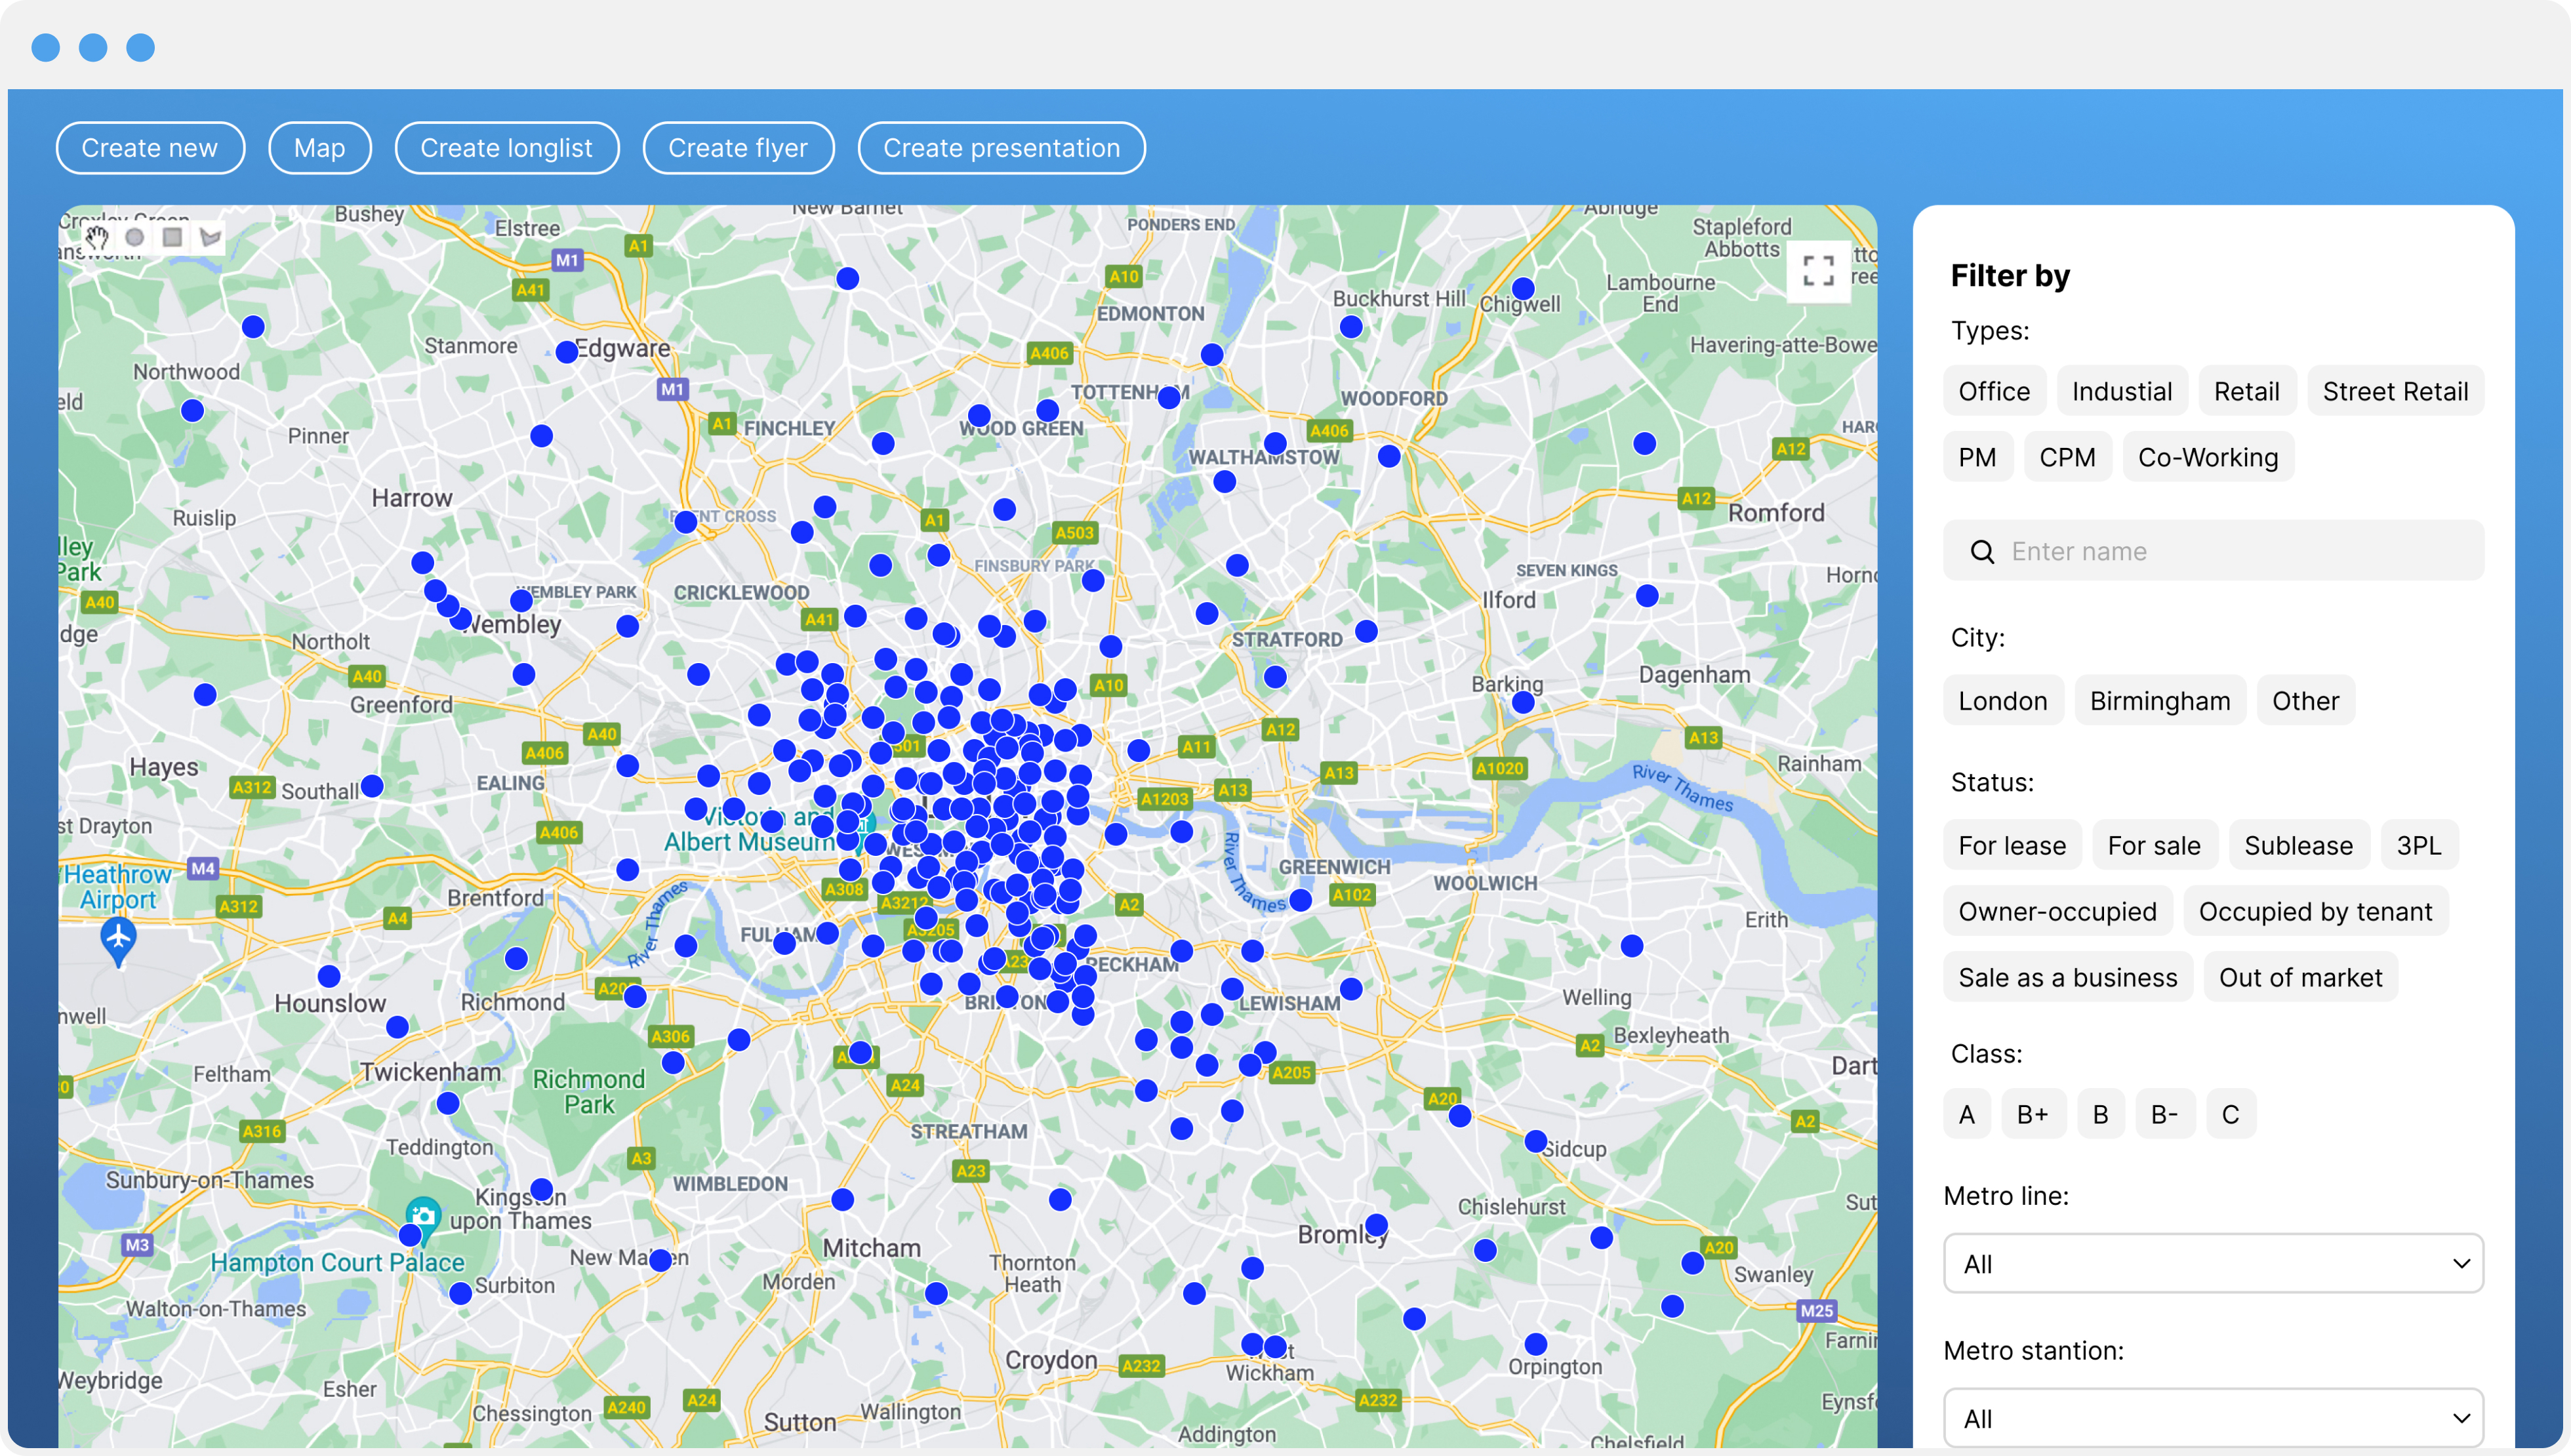Select class B- filter
Screen dimensions: 2571x1456
pyautogui.click(x=2165, y=1114)
